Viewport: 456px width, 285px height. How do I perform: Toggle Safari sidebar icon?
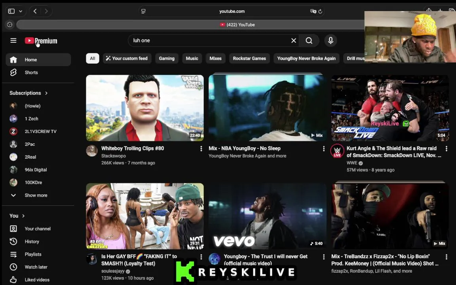(11, 11)
